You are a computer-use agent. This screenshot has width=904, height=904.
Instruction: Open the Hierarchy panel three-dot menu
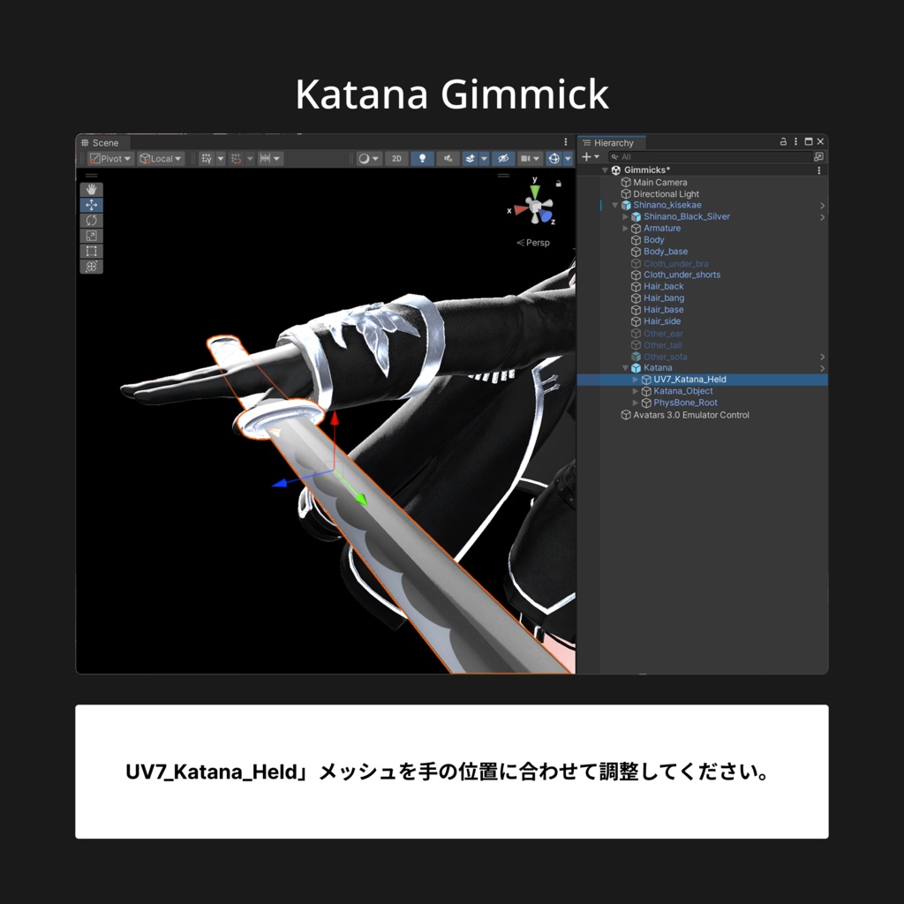point(795,141)
